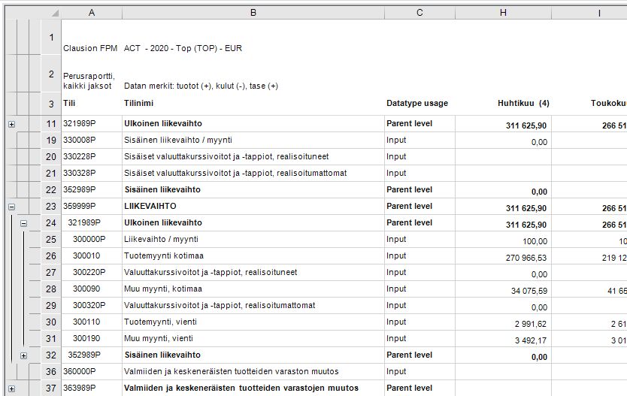Click cell 'Datan merkit: tuotot (+), kulut (-), tase (+)'
The width and height of the screenshot is (627, 396).
[x=253, y=74]
